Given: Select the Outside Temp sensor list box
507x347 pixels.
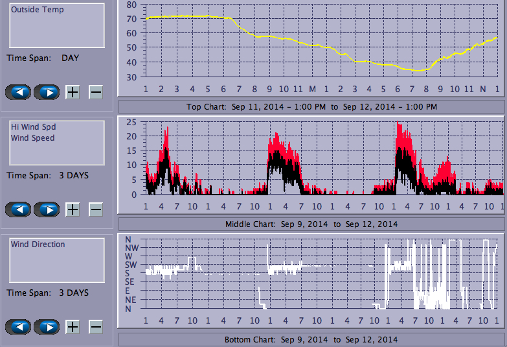Looking at the screenshot, I should 56,25.
